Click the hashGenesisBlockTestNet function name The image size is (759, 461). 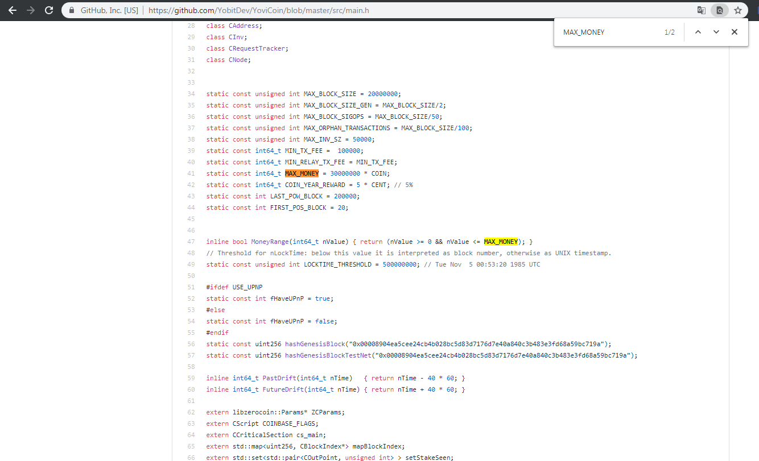click(328, 355)
